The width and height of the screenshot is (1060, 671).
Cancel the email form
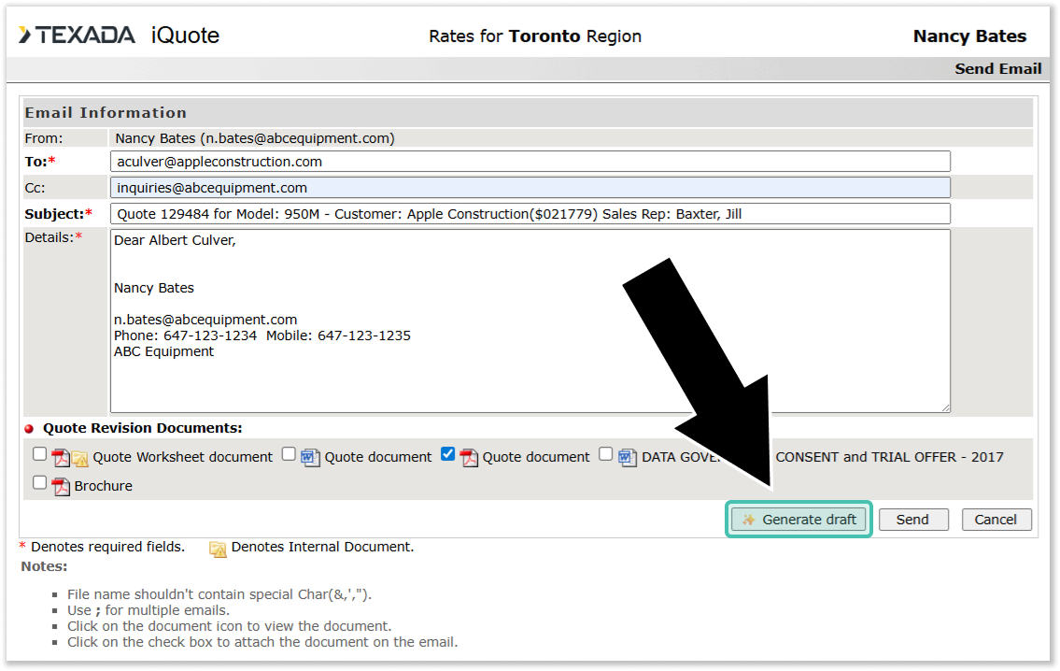pos(996,520)
